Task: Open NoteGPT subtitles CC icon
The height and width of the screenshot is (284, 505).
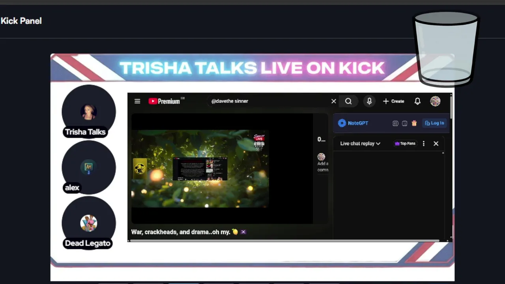Action: [x=395, y=123]
